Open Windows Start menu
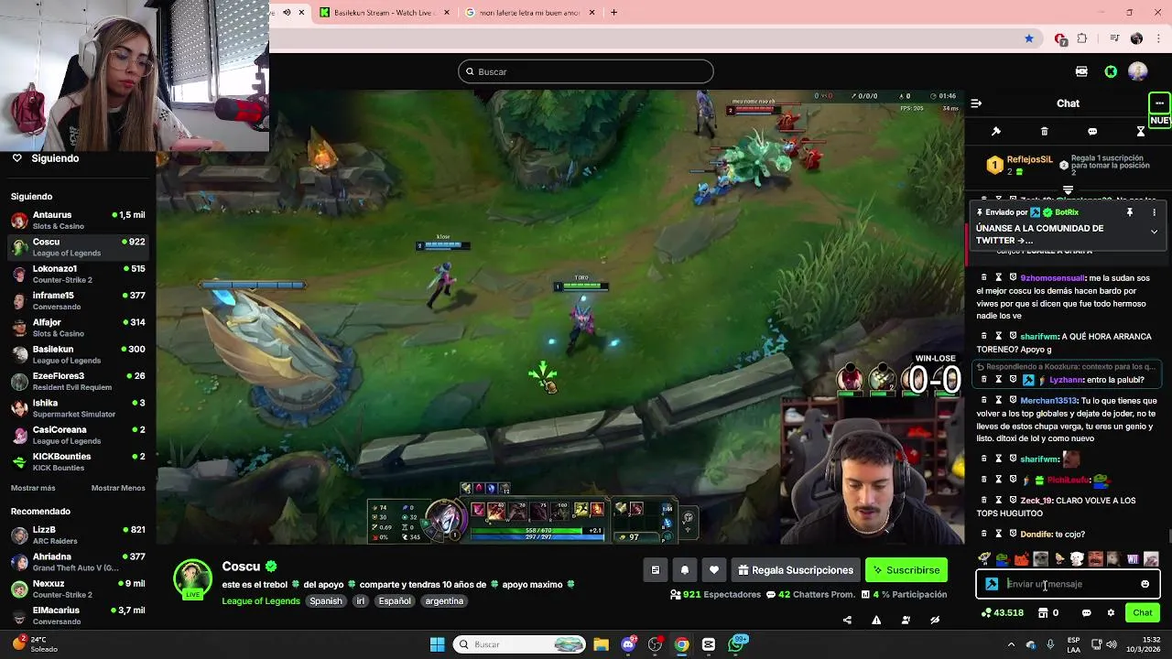Screen dimensions: 1172x659 (x=437, y=644)
